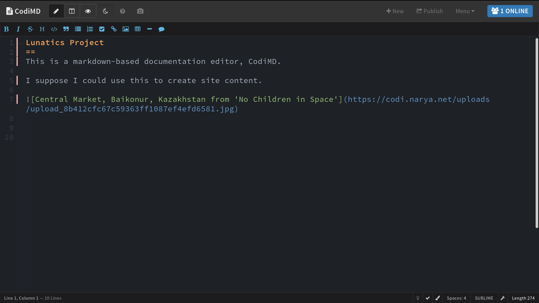Insert a code block icon
Screen dimensions: 539x303
[54, 29]
